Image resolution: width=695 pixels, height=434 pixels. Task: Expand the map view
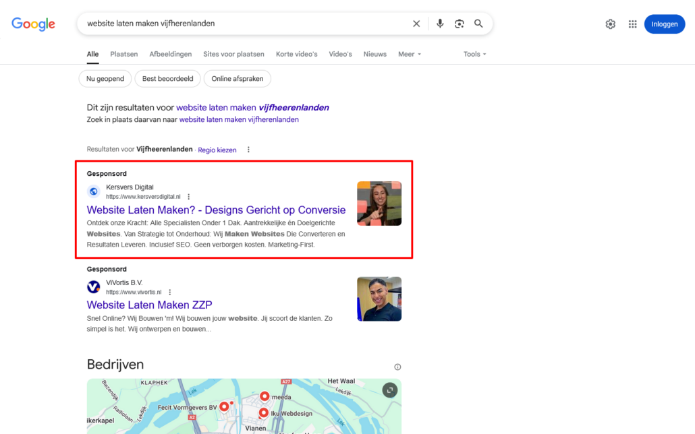click(389, 390)
